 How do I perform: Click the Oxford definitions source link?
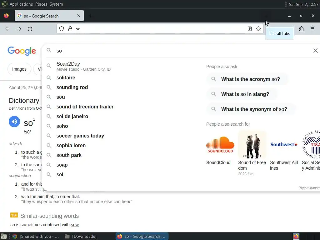click(x=38, y=108)
